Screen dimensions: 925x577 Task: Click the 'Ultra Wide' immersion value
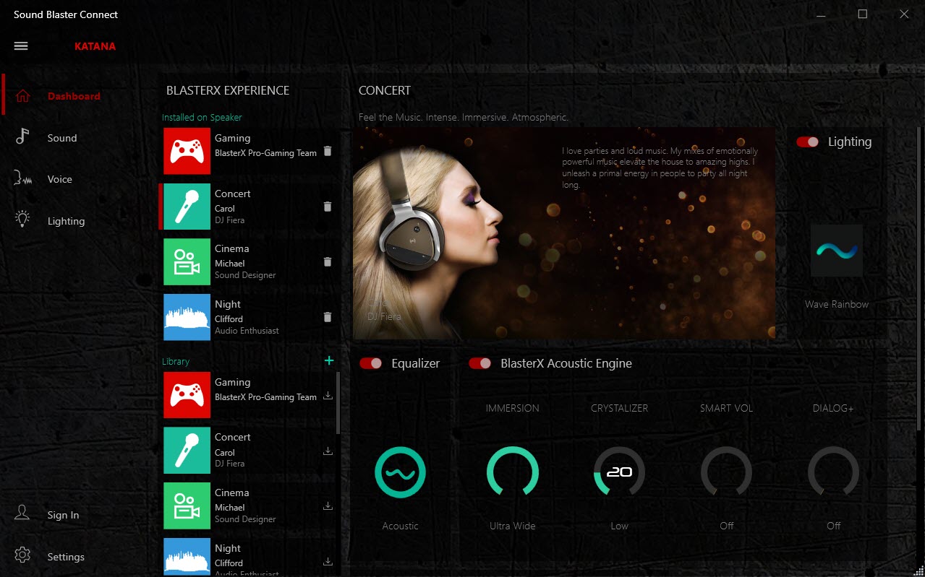(x=513, y=526)
